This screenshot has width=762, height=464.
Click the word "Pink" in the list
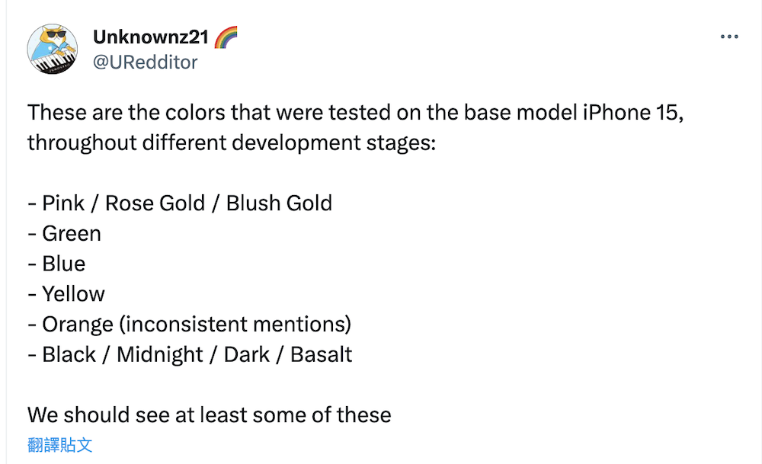65,203
